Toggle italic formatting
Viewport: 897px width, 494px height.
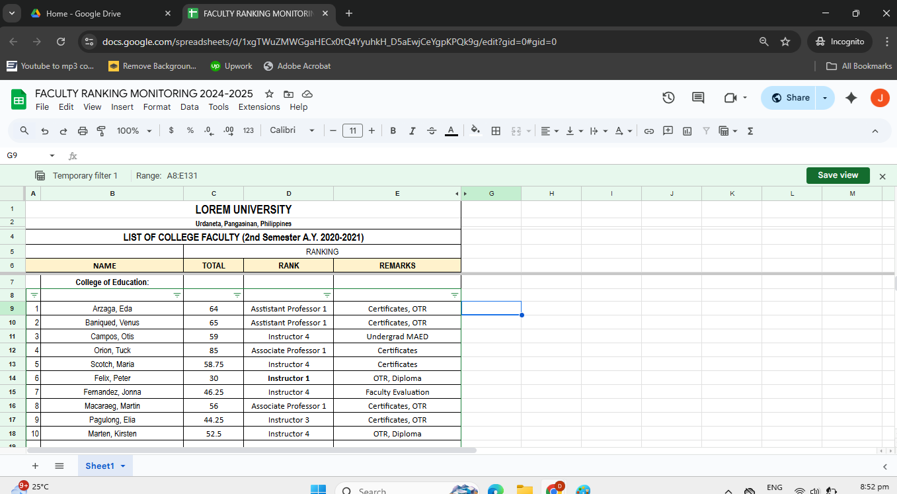(412, 131)
